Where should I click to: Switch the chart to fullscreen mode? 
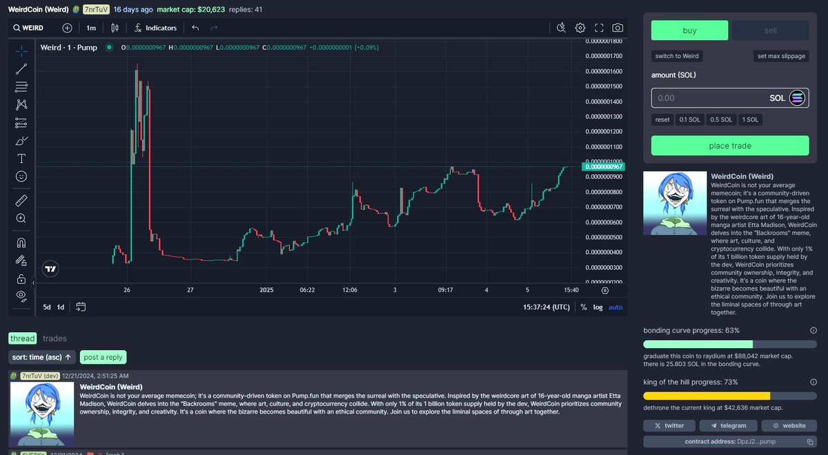pos(599,28)
